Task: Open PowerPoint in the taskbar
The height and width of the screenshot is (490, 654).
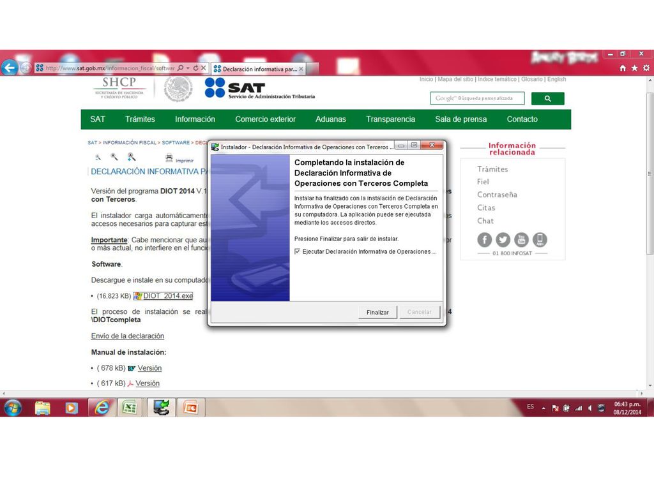Action: point(190,408)
